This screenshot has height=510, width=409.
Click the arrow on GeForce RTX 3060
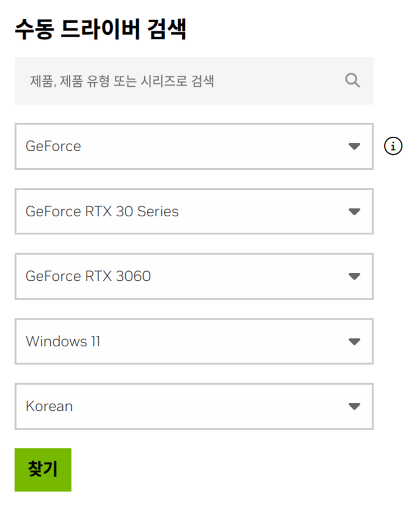(x=354, y=277)
